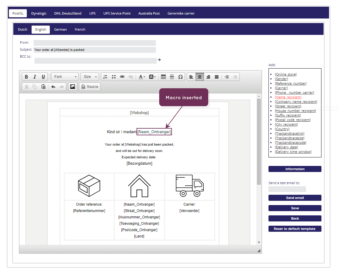Insert a numbered list

pos(105,77)
